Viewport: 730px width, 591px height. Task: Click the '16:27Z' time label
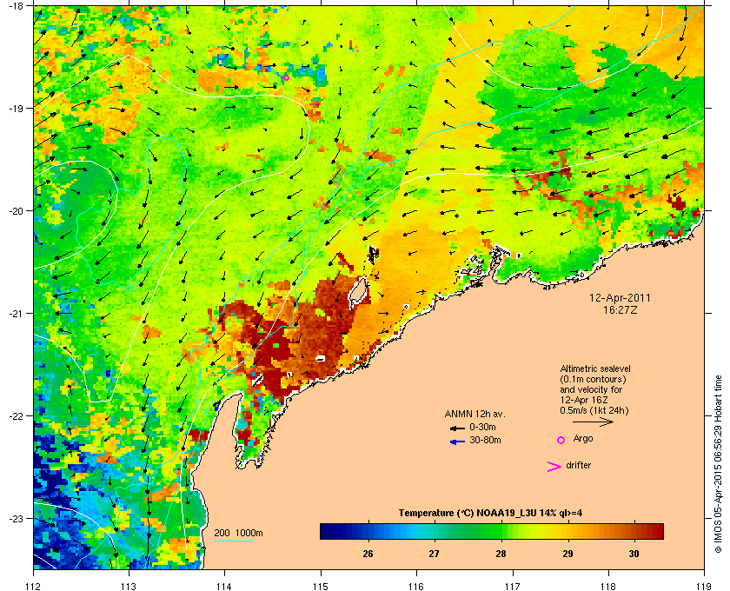pyautogui.click(x=620, y=309)
